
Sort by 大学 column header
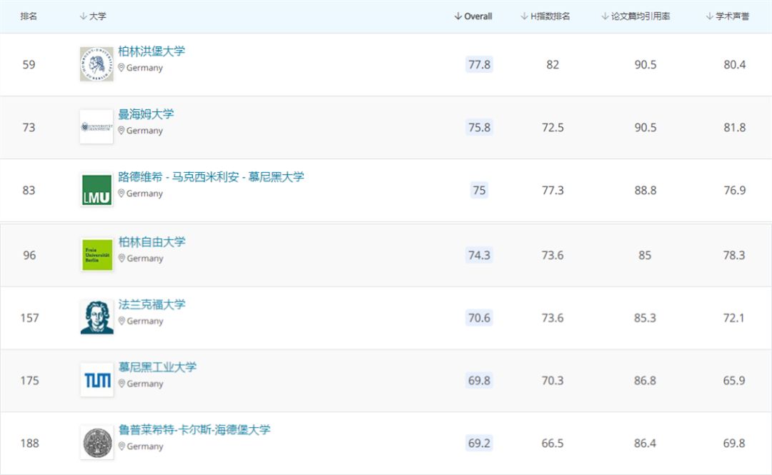coord(93,16)
